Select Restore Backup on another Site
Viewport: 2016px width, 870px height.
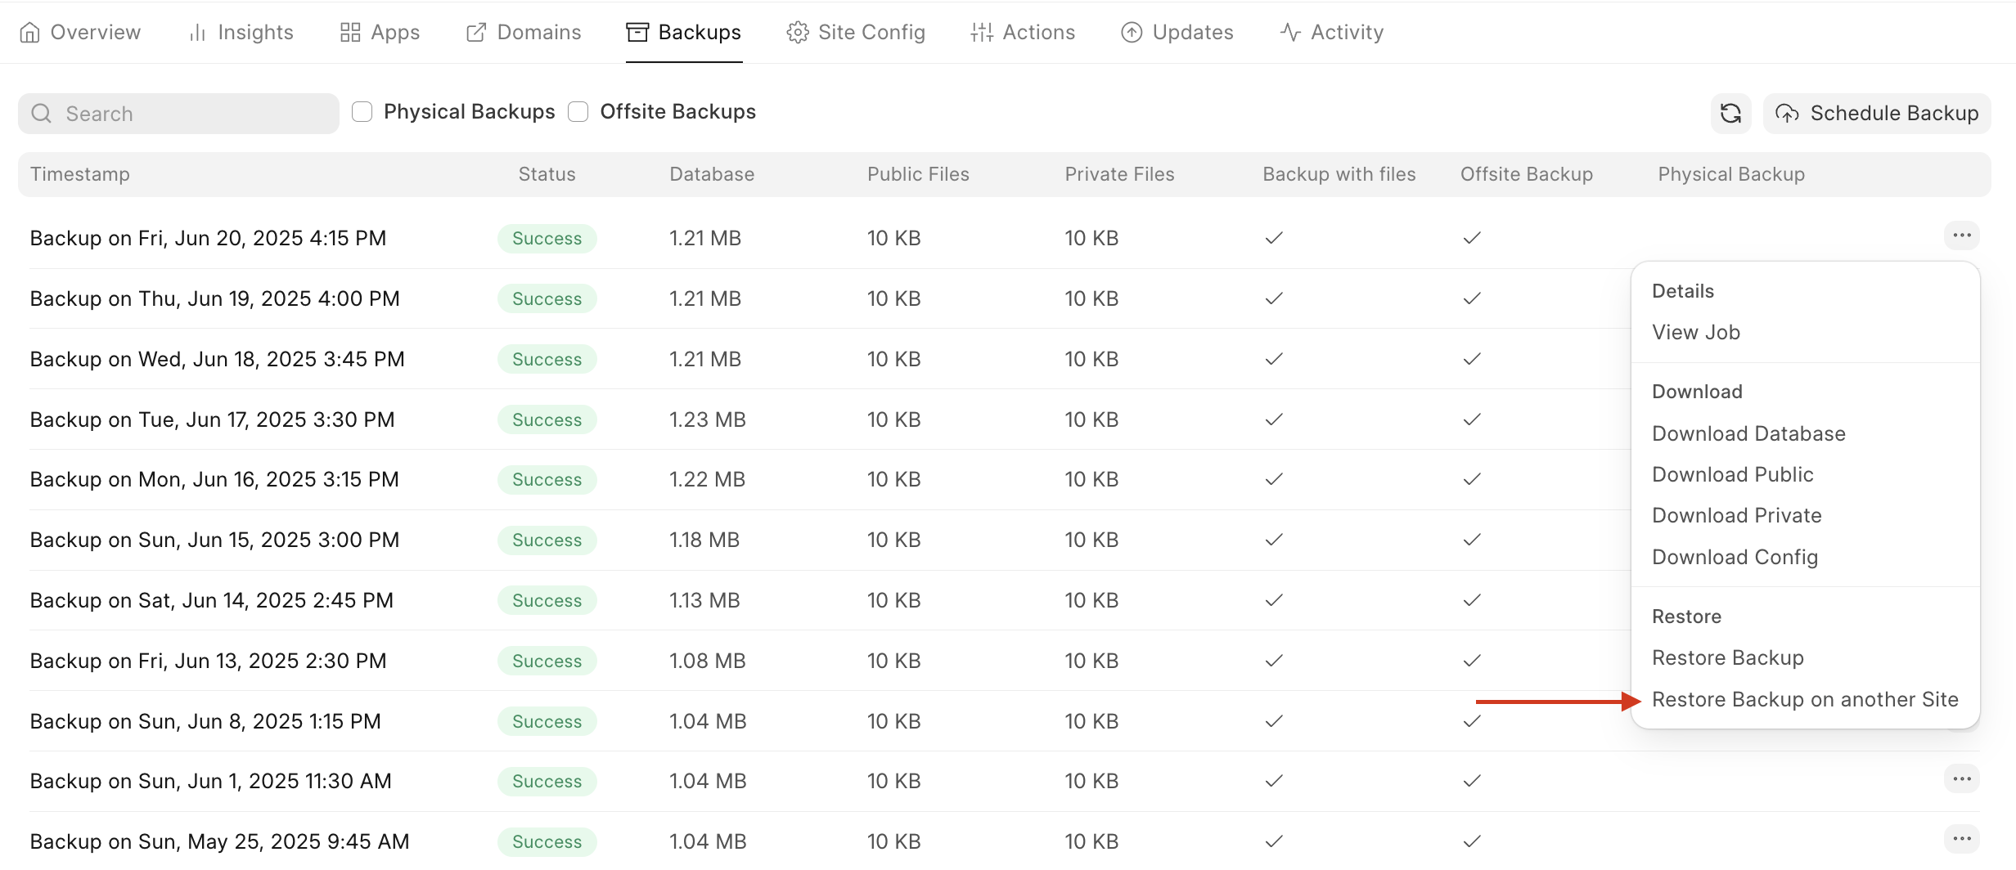pyautogui.click(x=1805, y=700)
